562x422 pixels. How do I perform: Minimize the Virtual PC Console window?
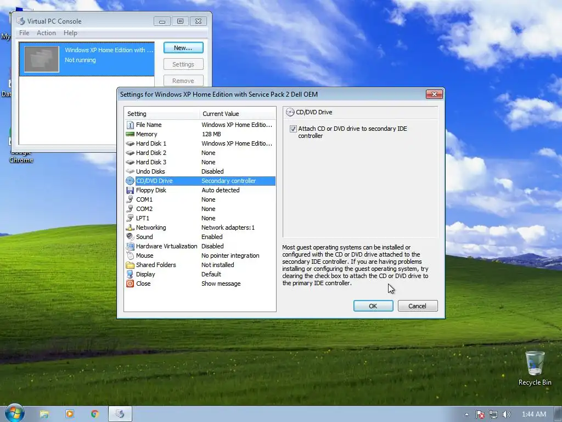pos(162,21)
